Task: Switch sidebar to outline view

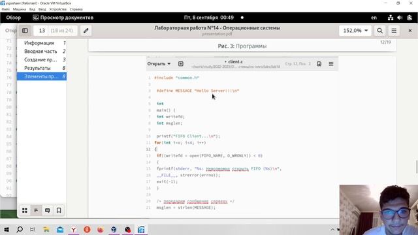Action: point(36,210)
